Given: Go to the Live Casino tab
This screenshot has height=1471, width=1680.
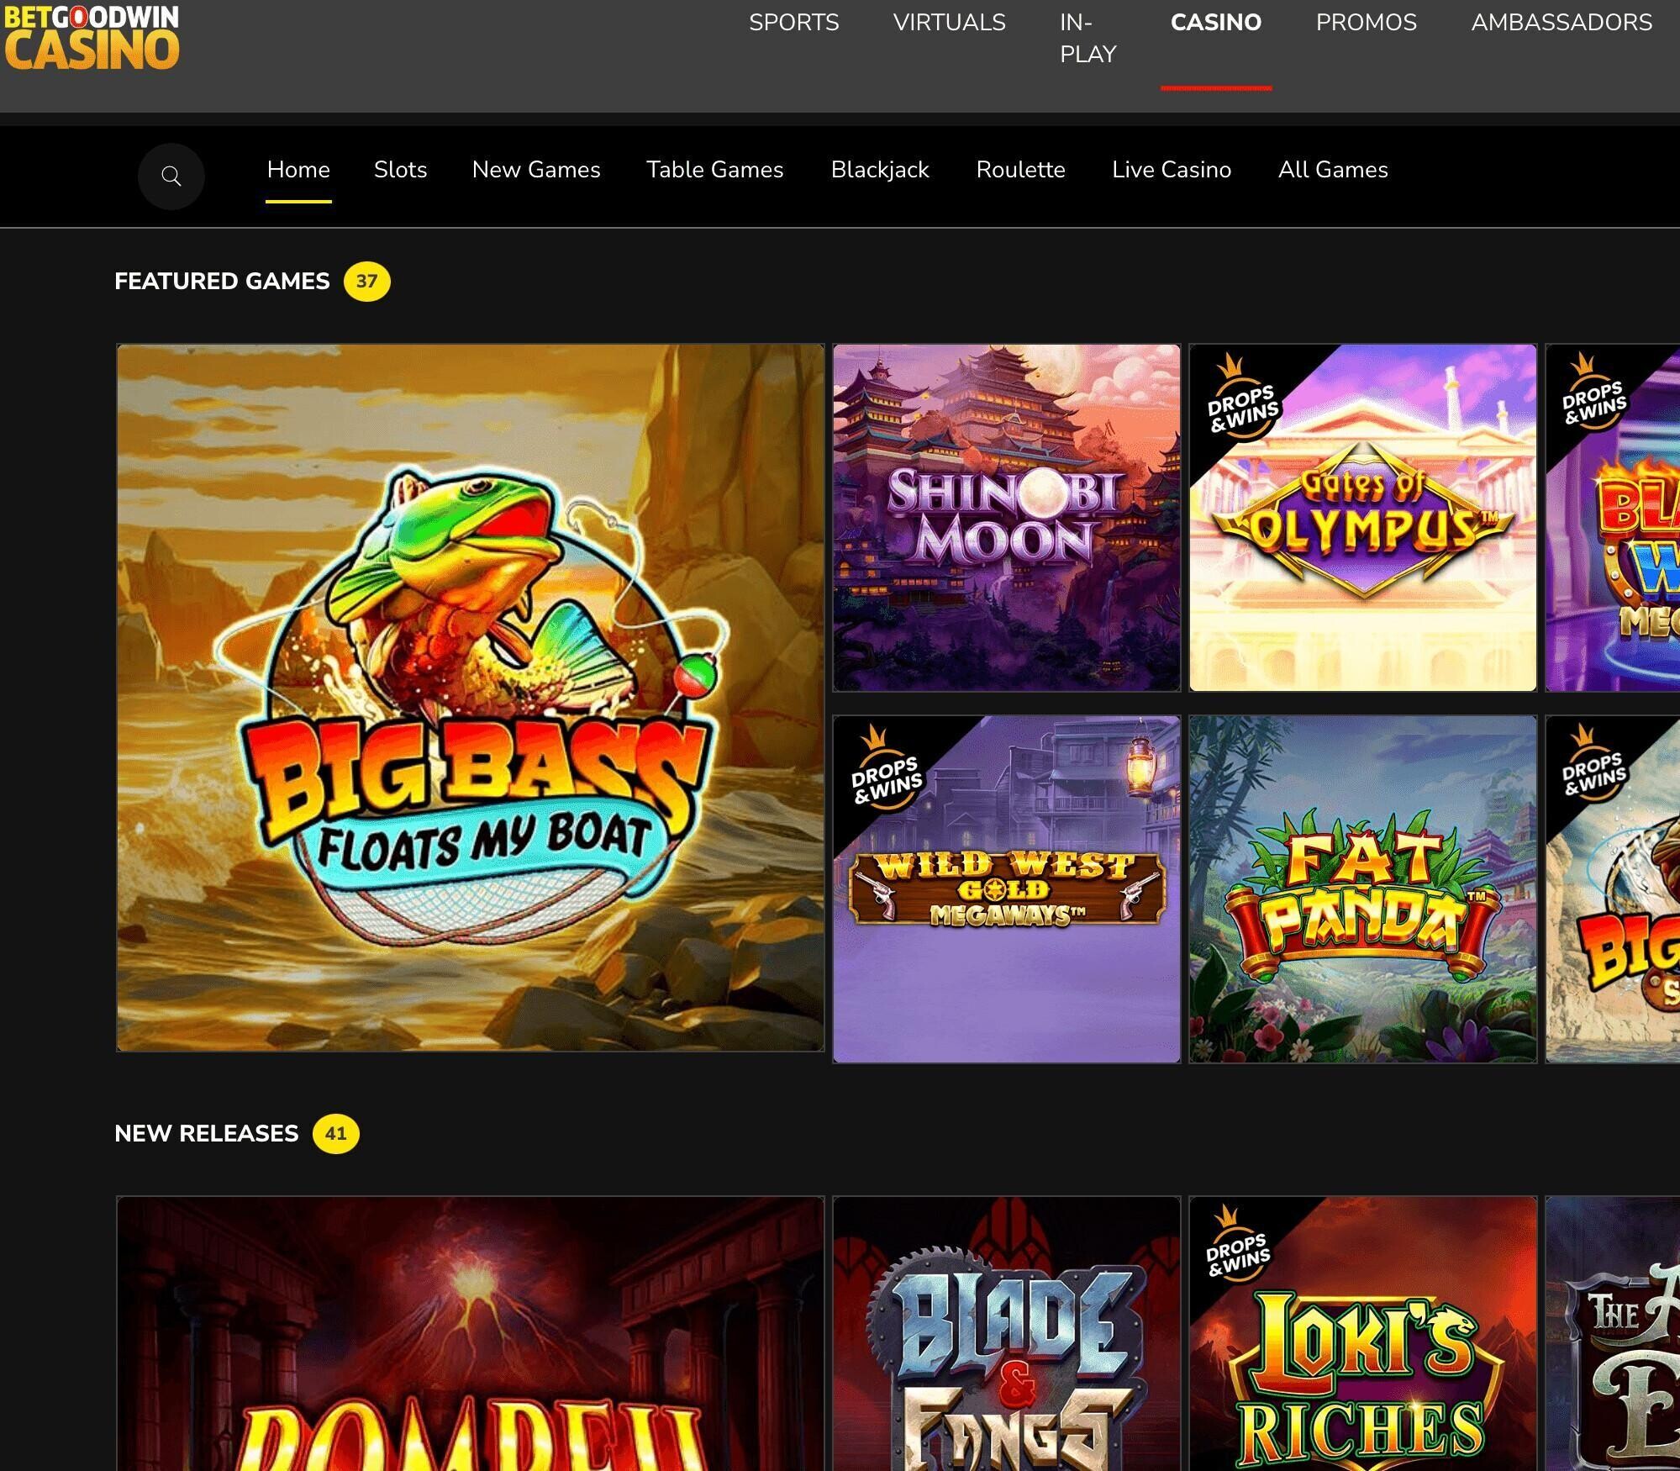Looking at the screenshot, I should [x=1171, y=170].
